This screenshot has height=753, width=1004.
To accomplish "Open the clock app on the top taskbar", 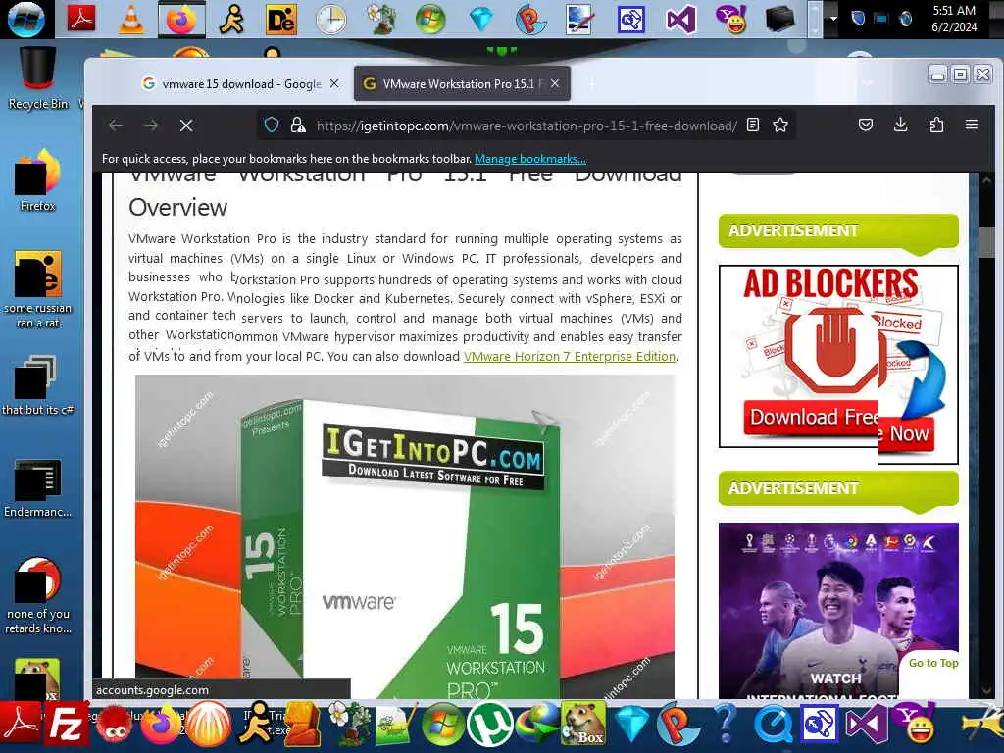I will click(331, 20).
